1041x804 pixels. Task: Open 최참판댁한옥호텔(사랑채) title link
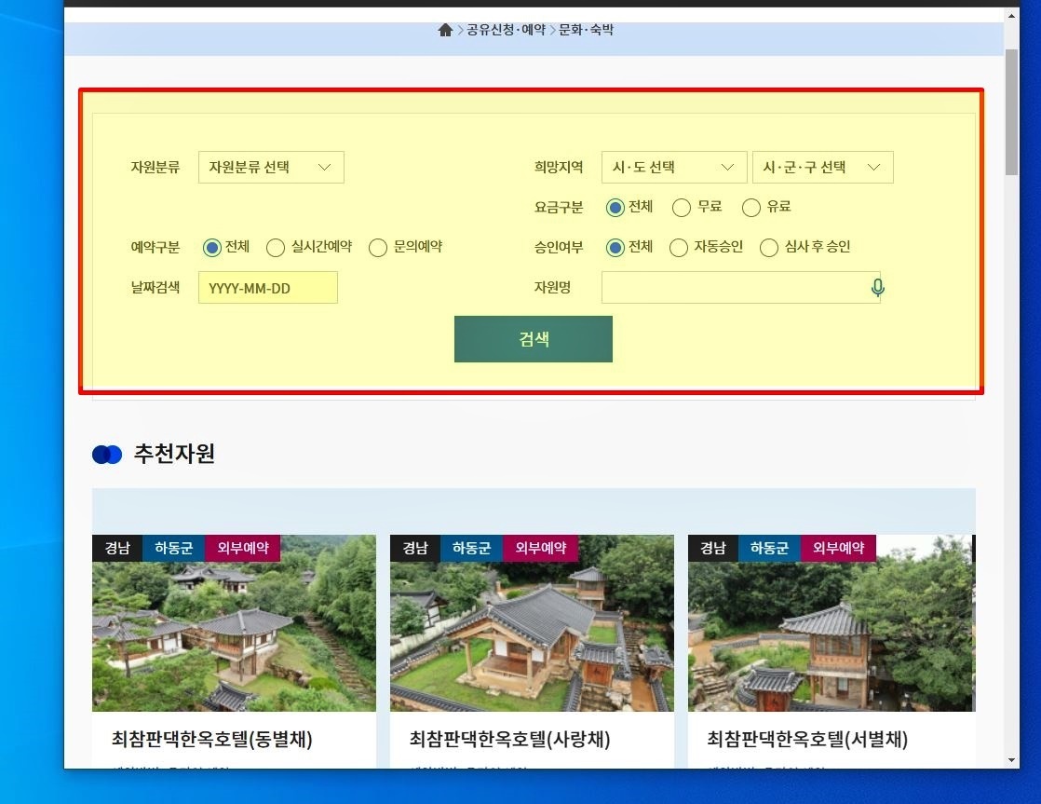(x=510, y=739)
